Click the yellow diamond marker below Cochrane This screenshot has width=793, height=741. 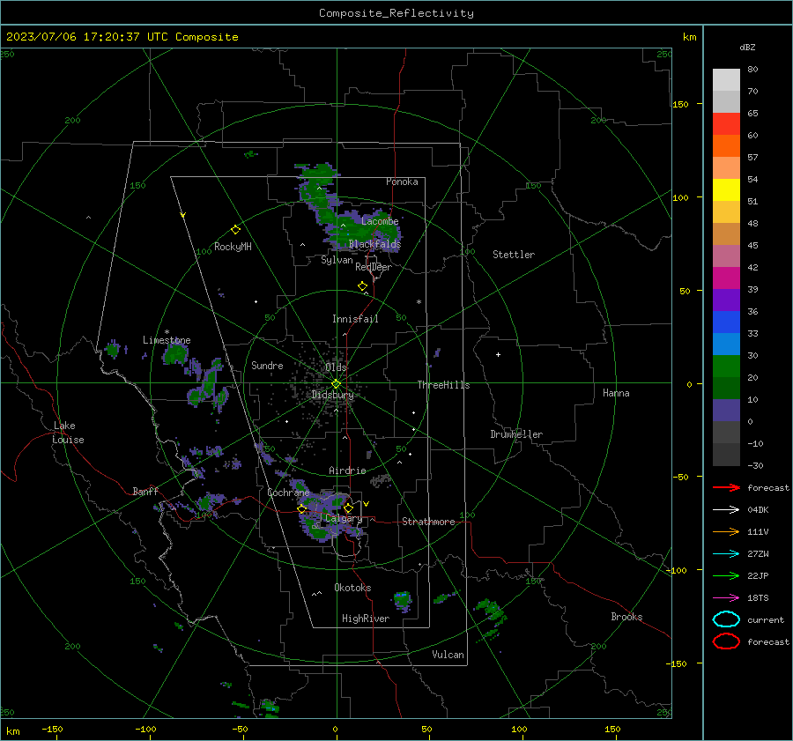coord(302,509)
